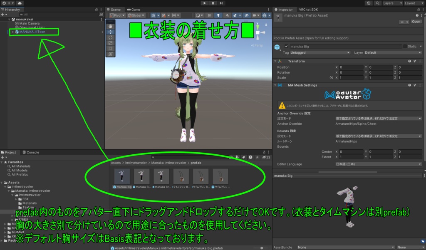Screen dimensions: 426x250
Task: Toggle scene lighting
Action: 218,15
